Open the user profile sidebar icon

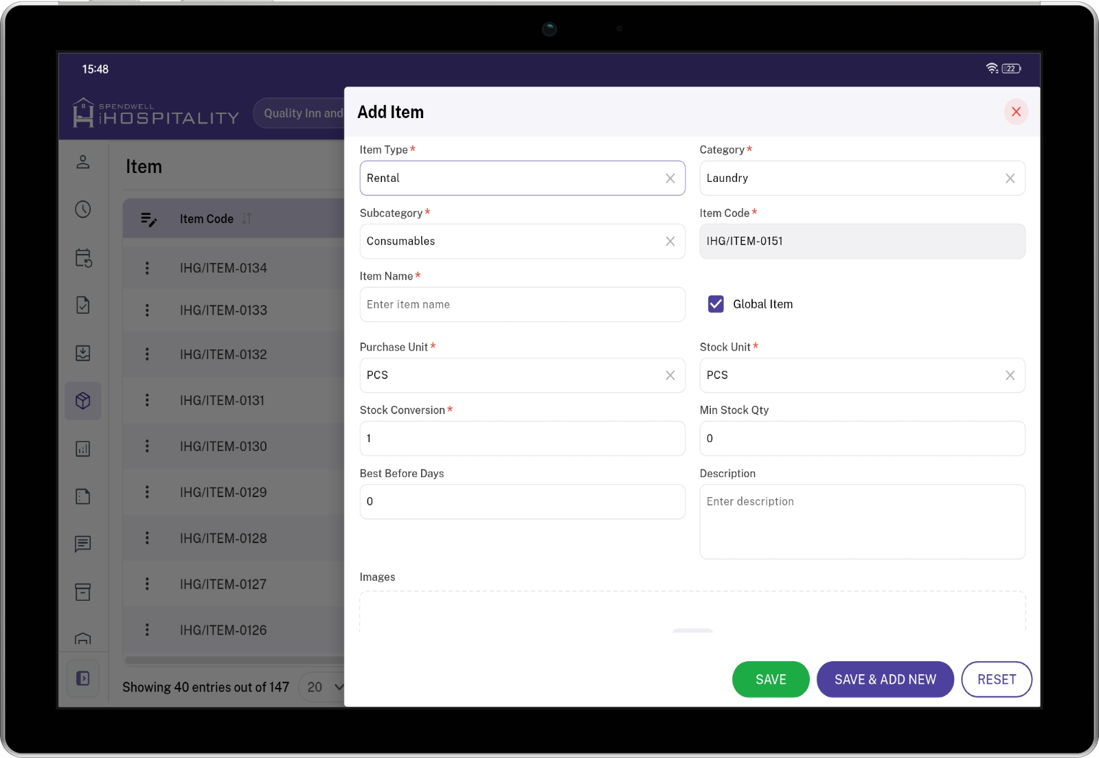(83, 162)
